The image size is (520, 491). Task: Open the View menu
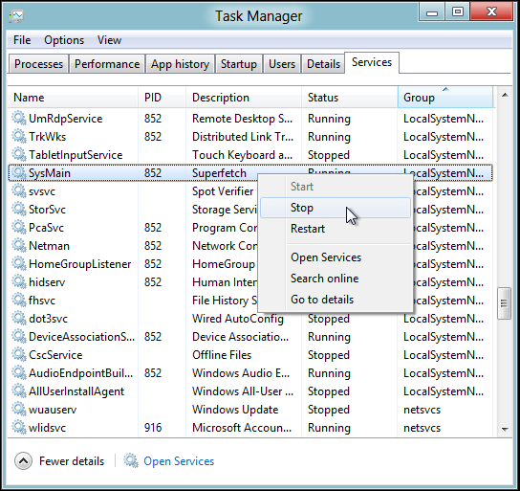[x=109, y=40]
